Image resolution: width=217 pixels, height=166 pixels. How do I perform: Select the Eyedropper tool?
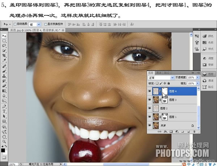point(4,60)
